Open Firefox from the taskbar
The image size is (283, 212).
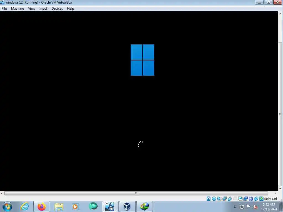pyautogui.click(x=42, y=206)
